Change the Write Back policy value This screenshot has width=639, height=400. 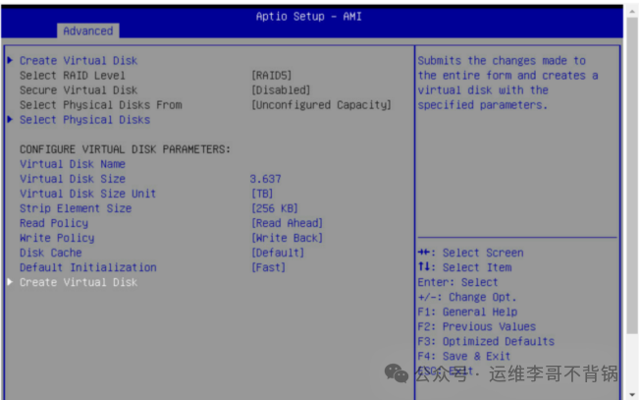tap(287, 238)
